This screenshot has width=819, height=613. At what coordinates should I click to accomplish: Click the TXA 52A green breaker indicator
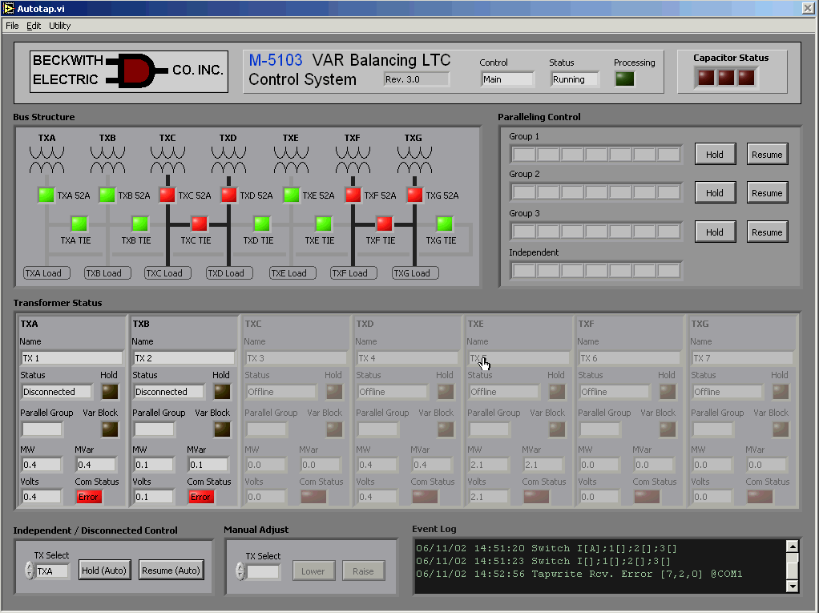point(46,195)
